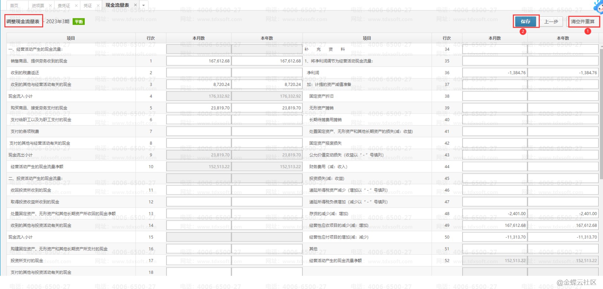Edit 本年数 for 存货的减少
The width and height of the screenshot is (603, 289).
click(563, 214)
